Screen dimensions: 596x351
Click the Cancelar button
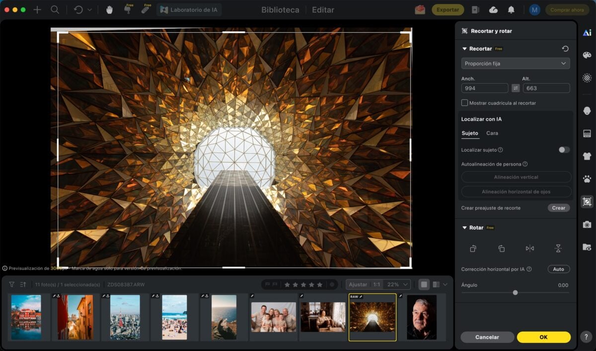[x=487, y=337]
